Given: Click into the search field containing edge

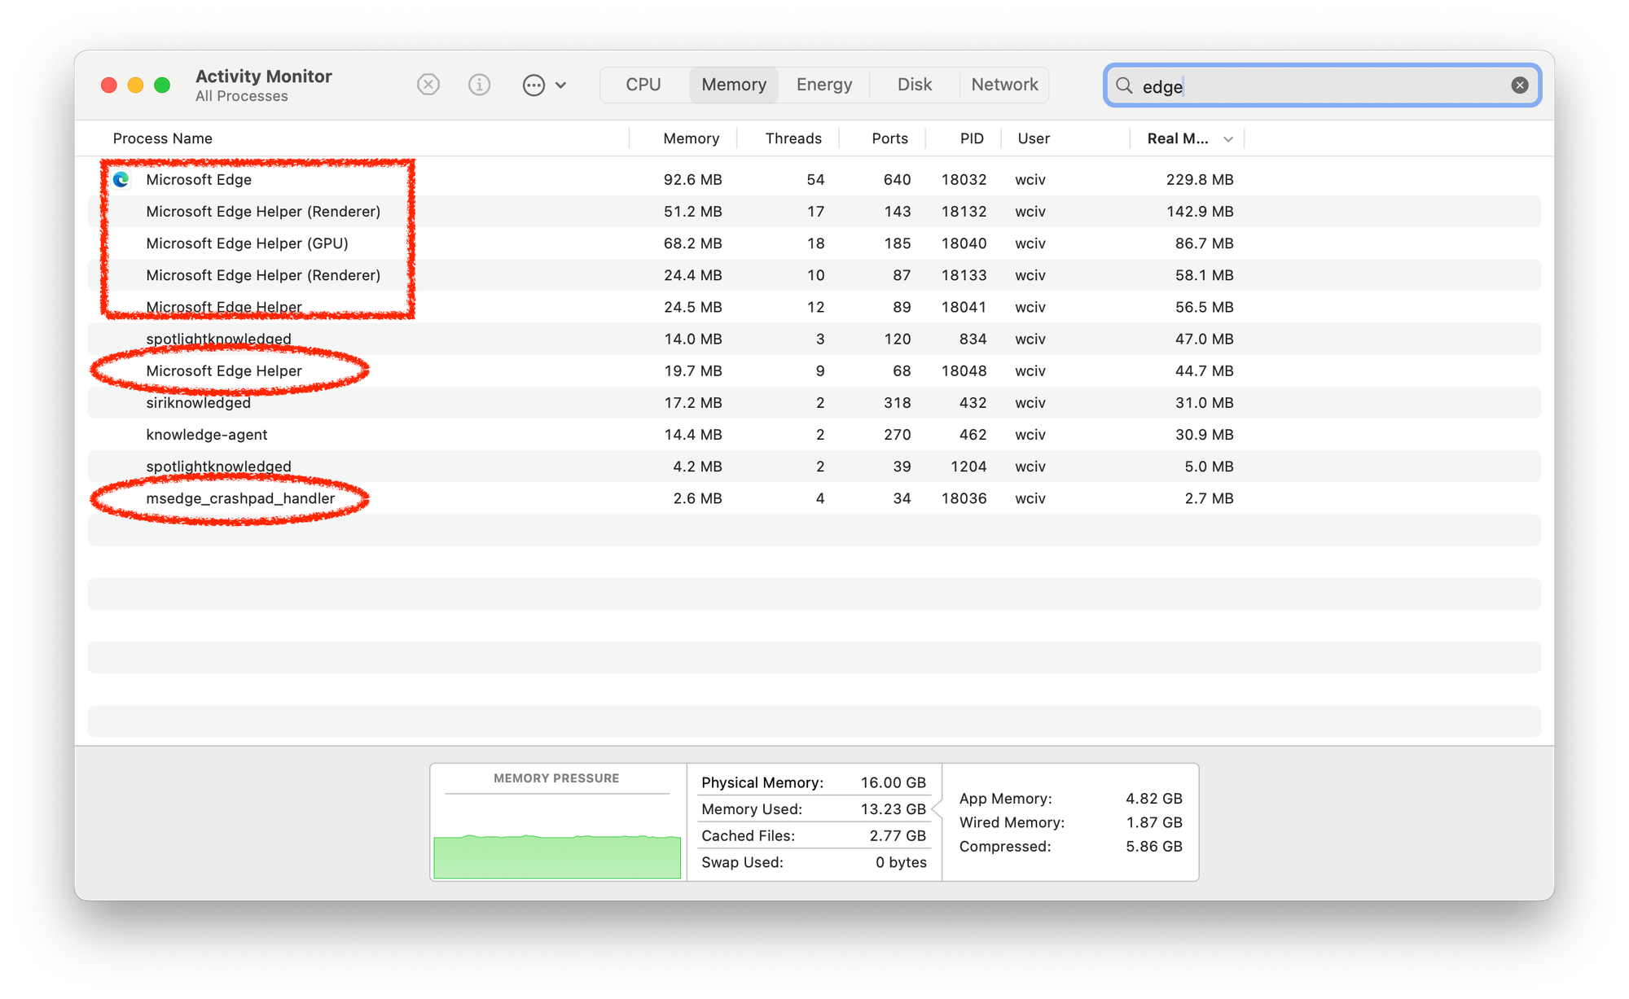Looking at the screenshot, I should pos(1321,85).
